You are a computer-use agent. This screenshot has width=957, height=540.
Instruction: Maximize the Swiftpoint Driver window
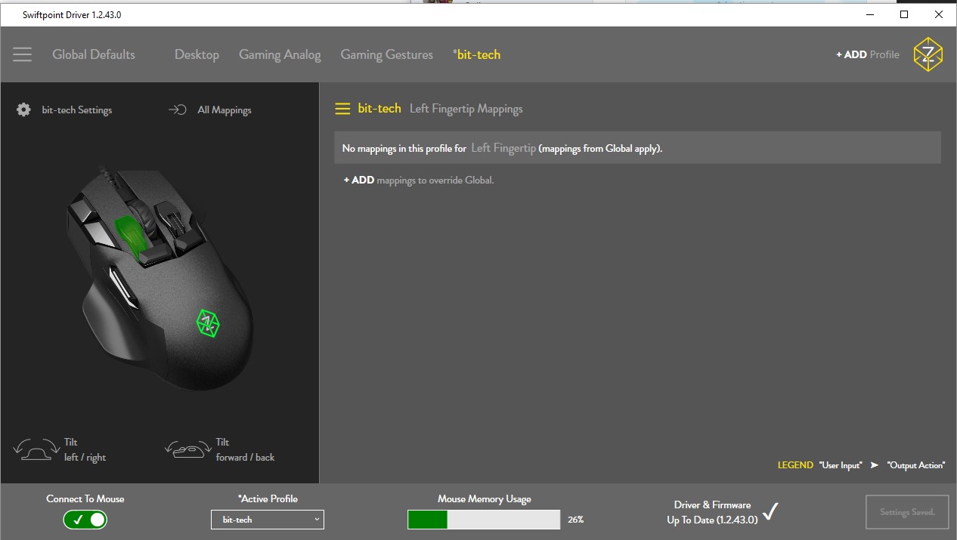[904, 14]
